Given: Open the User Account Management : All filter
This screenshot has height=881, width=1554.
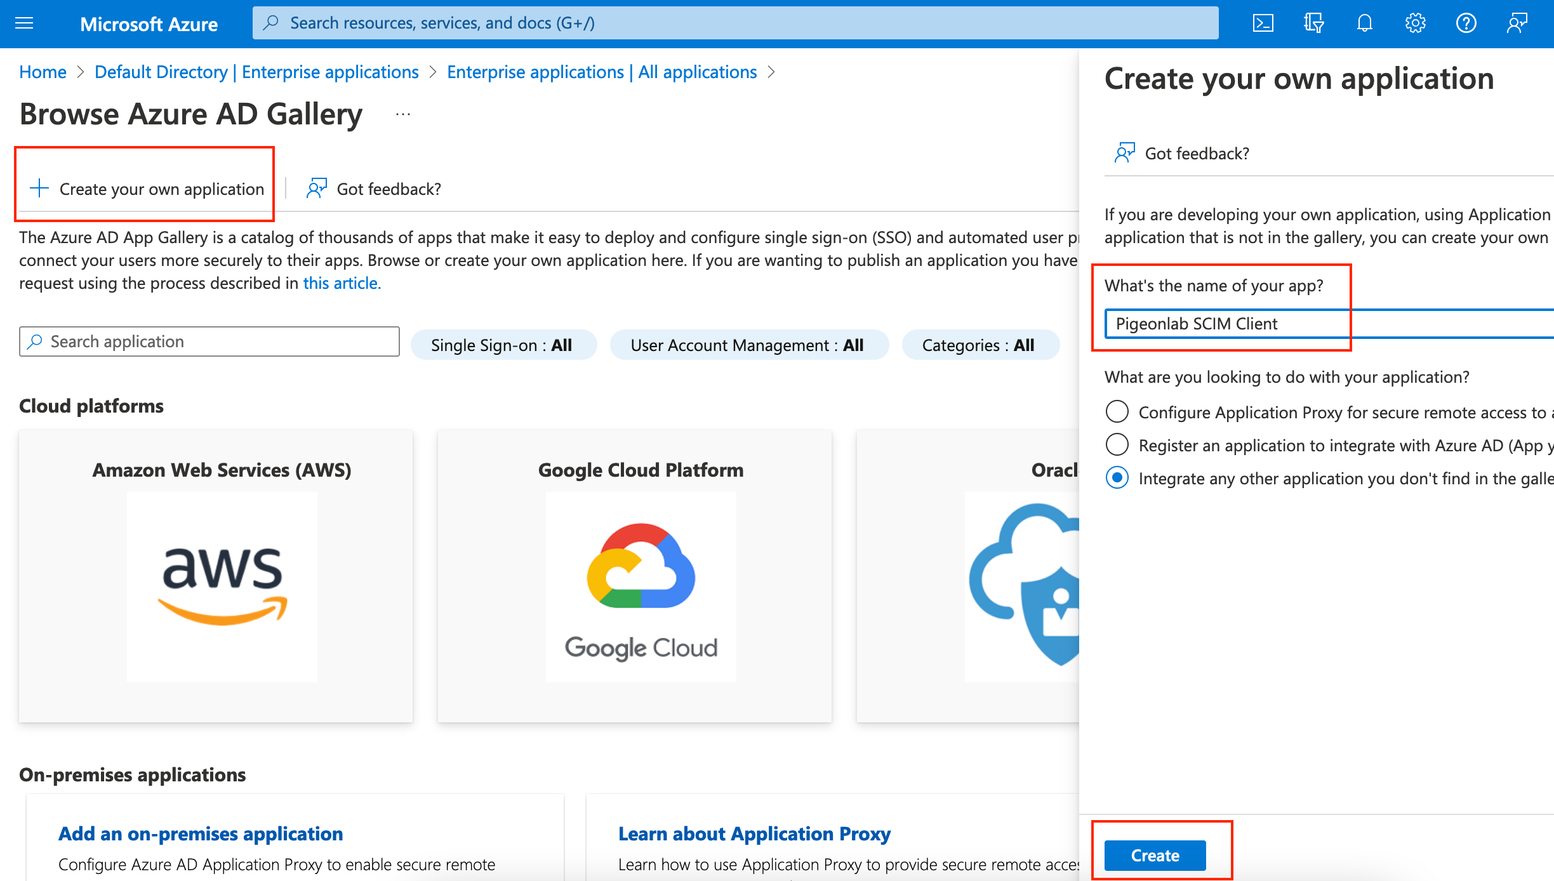Looking at the screenshot, I should click(749, 345).
